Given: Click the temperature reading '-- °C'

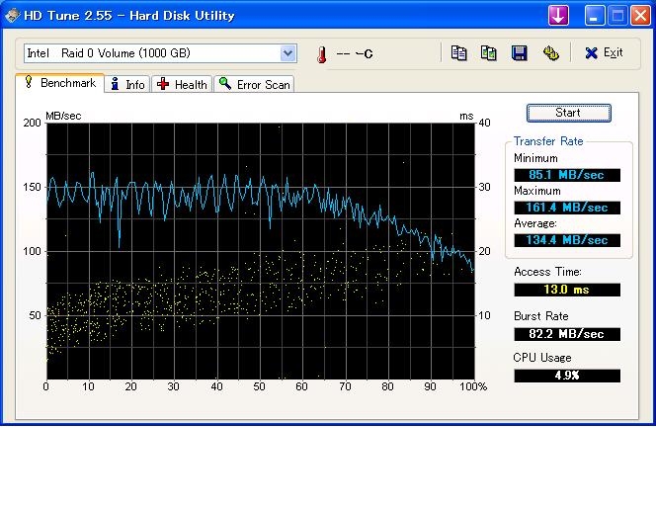Looking at the screenshot, I should [x=355, y=53].
